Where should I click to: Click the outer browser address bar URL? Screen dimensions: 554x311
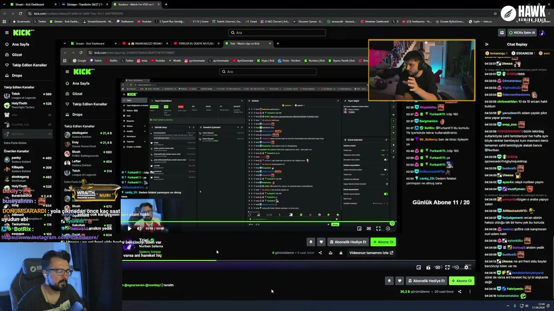click(x=79, y=13)
